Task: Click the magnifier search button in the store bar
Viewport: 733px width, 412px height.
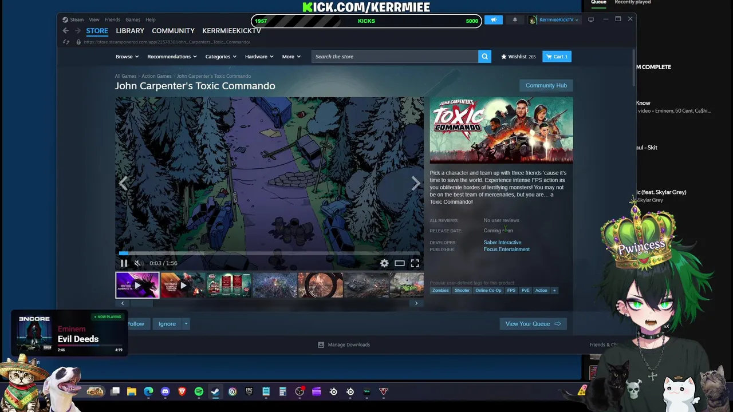Action: pyautogui.click(x=484, y=57)
